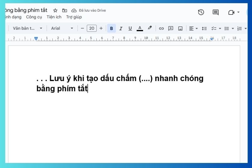252x168 pixels.
Task: Insert a numbered list
Action: tap(239, 28)
